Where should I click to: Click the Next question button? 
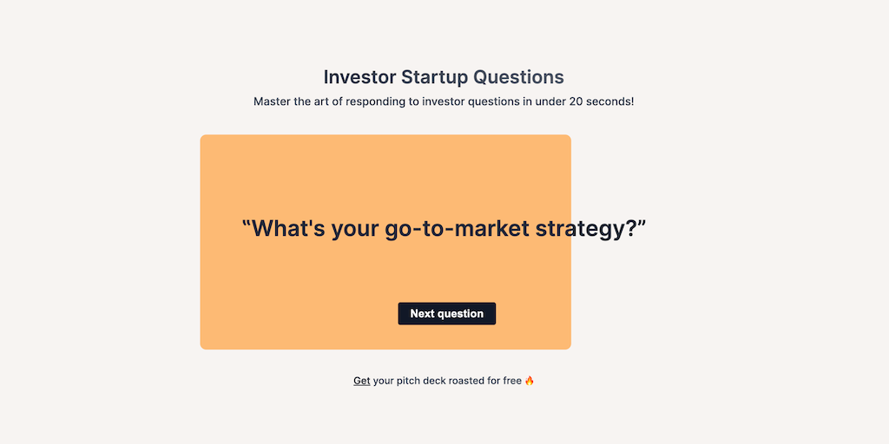(446, 314)
